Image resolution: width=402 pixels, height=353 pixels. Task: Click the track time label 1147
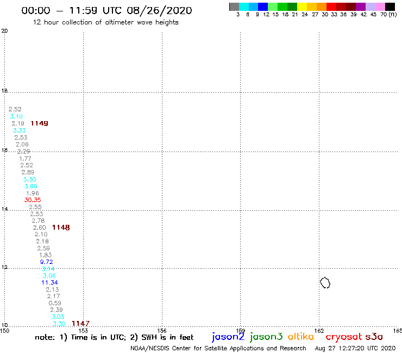pos(81,324)
